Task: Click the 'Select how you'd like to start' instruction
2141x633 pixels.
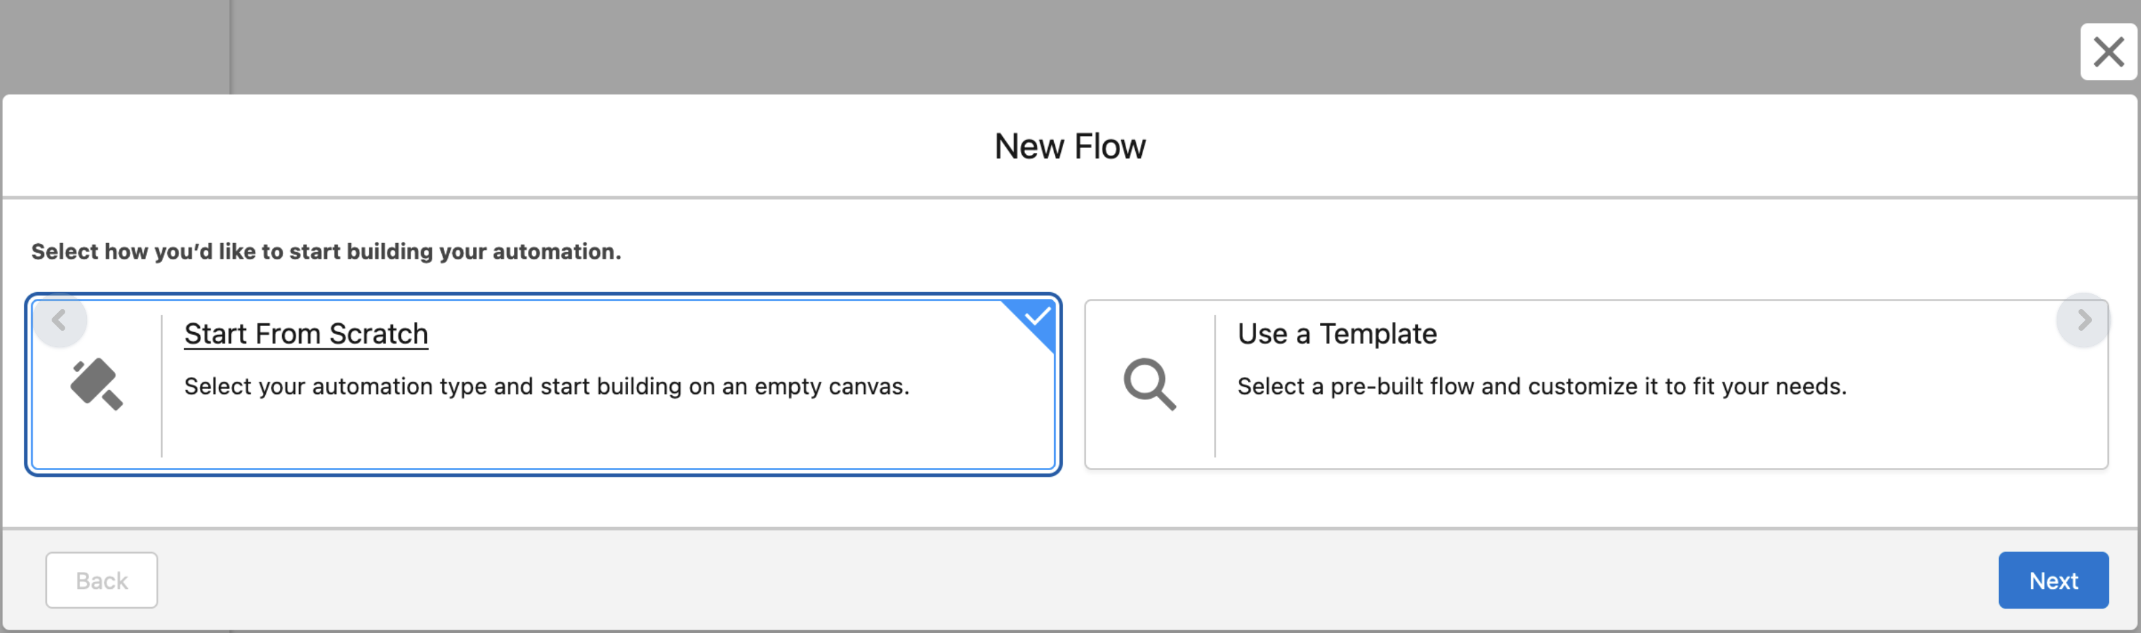Action: pyautogui.click(x=326, y=252)
